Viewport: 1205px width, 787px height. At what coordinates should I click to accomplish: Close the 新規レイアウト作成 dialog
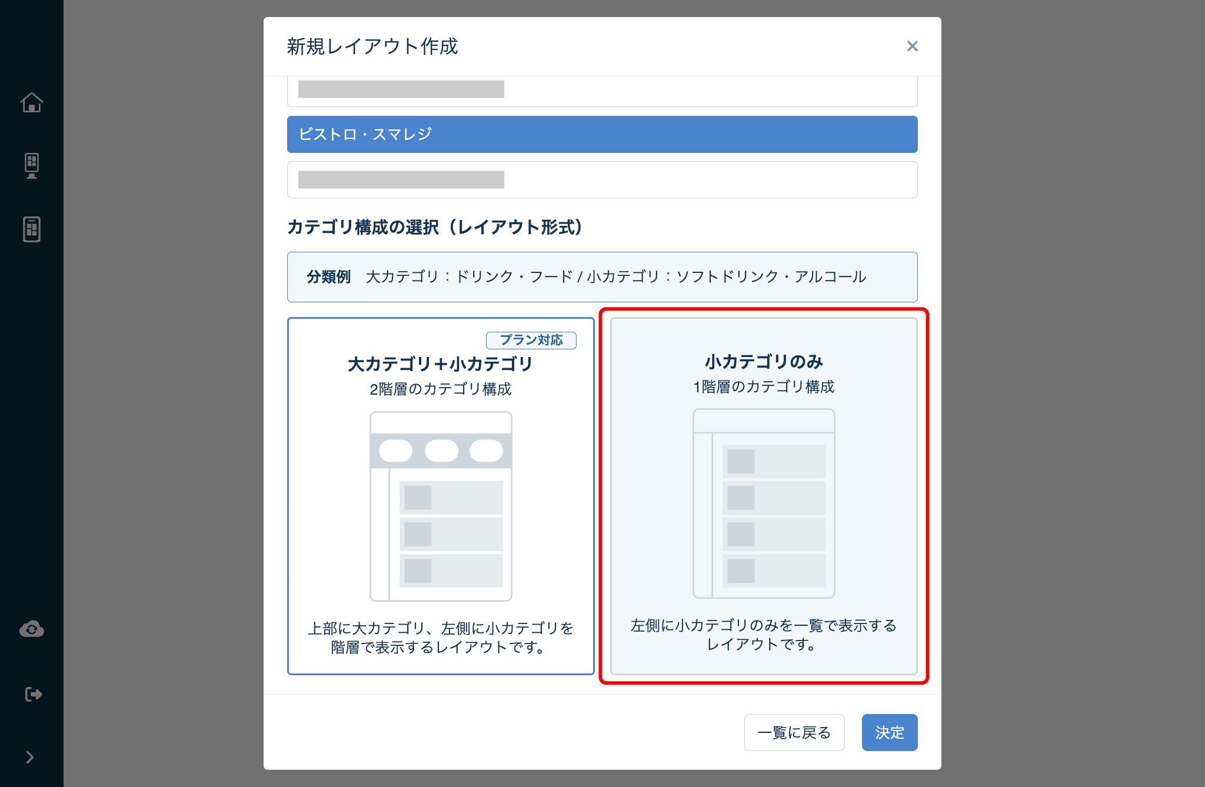pos(913,46)
